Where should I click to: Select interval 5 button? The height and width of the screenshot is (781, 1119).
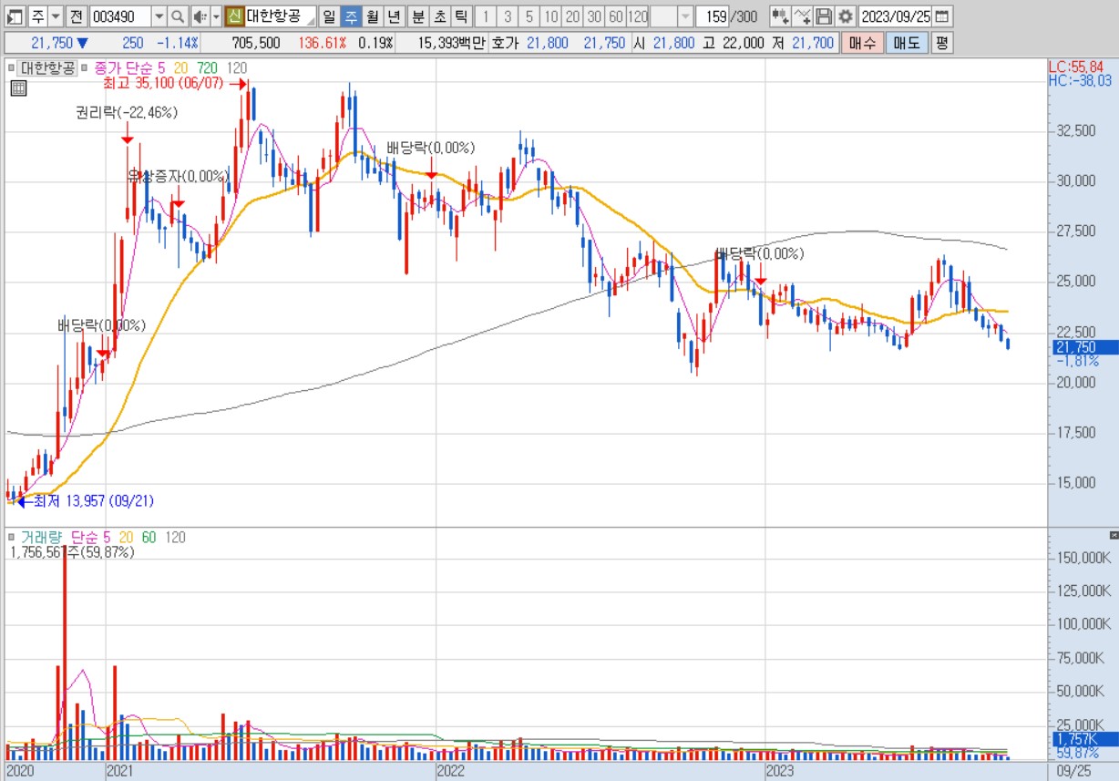[x=529, y=16]
